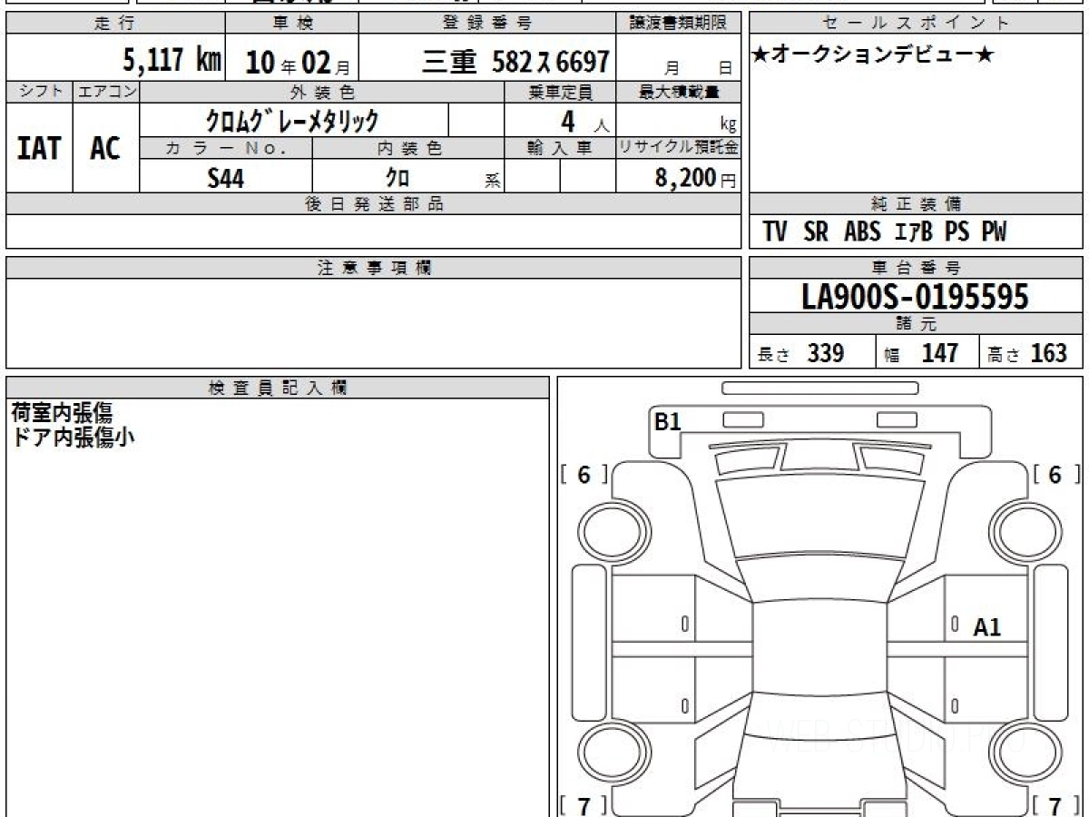The image size is (1089, 817).
Task: Select the IAT shift cell
Action: (x=39, y=148)
